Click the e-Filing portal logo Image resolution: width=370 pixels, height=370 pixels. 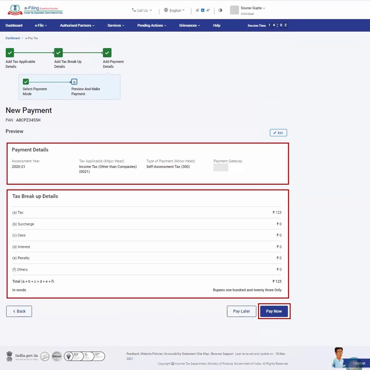[35, 10]
